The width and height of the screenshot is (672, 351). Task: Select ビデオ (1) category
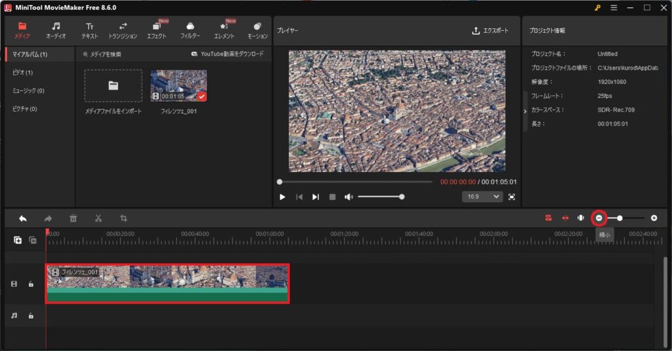point(23,72)
